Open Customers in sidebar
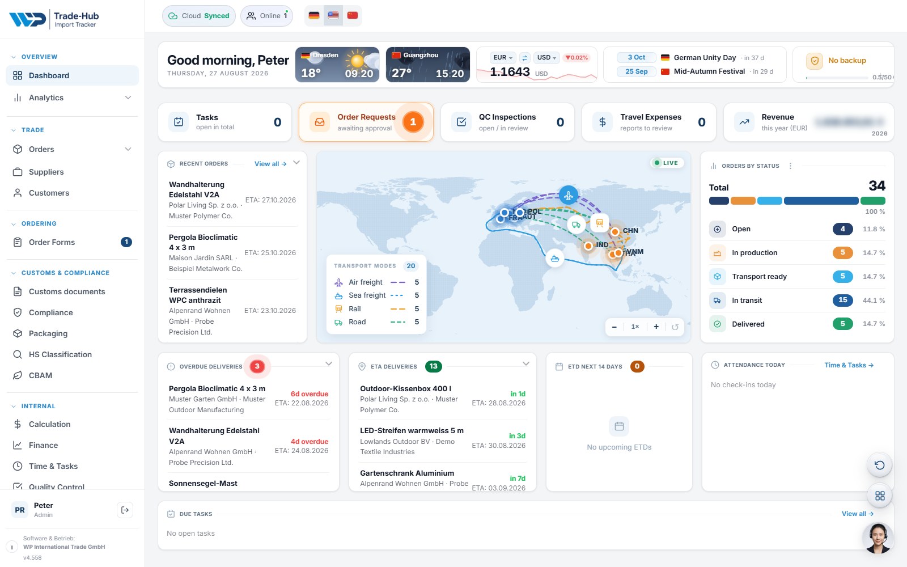The width and height of the screenshot is (907, 567). pos(72,193)
